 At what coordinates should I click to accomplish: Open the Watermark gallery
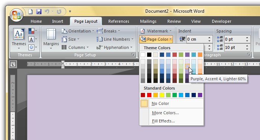pos(156,31)
